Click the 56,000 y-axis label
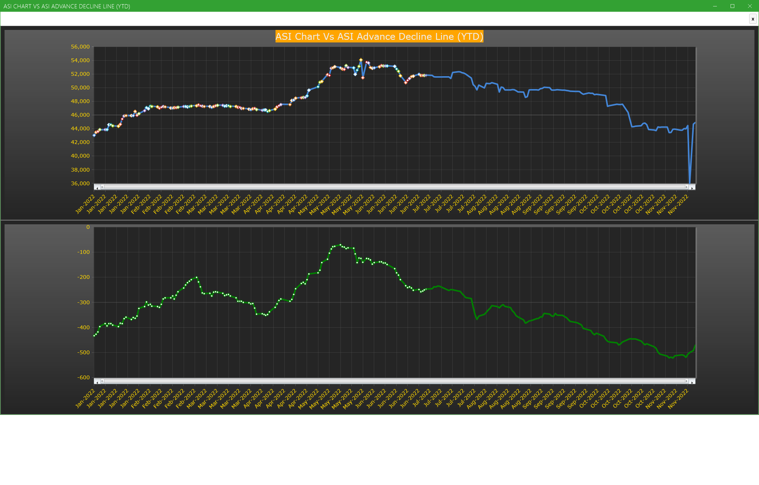Image resolution: width=759 pixels, height=485 pixels. 80,47
